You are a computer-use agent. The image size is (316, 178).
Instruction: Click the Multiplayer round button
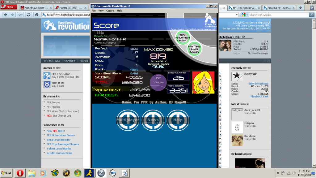128,120
